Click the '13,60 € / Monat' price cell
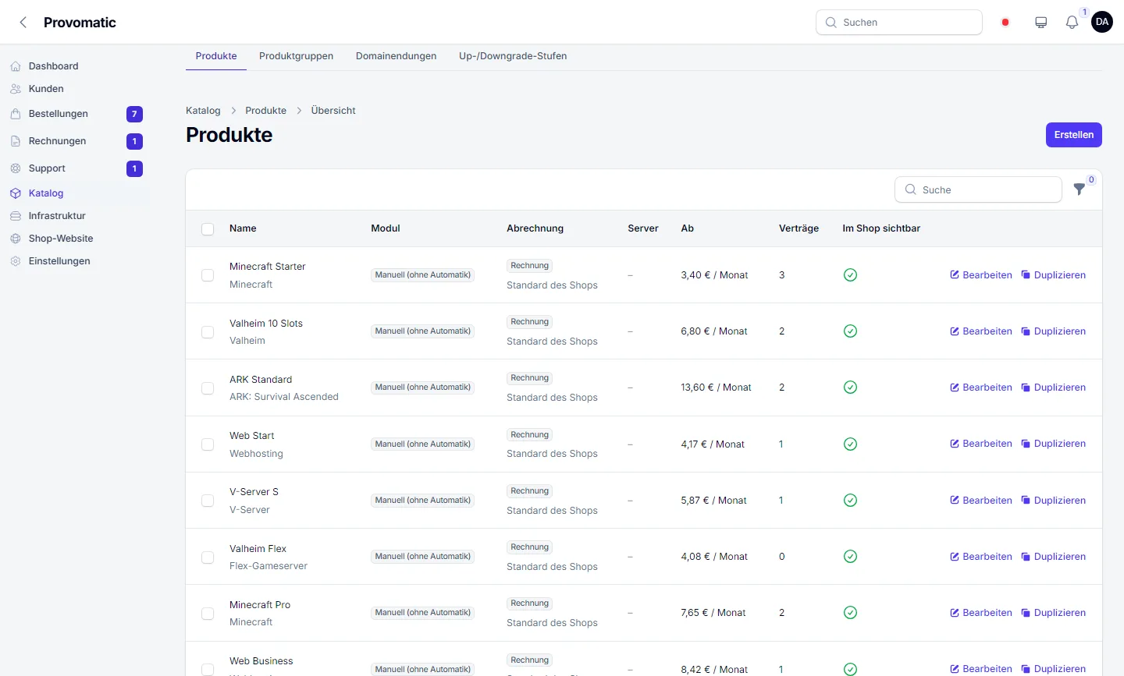Image resolution: width=1124 pixels, height=676 pixels. [x=716, y=388]
